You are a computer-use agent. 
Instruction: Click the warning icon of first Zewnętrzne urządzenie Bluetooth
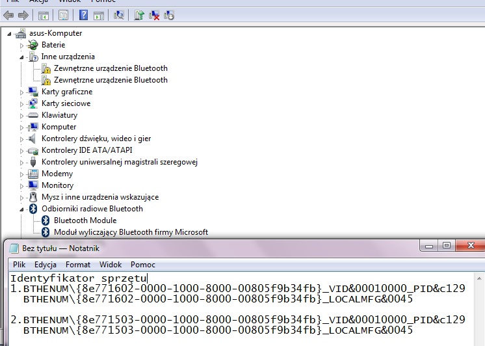(46, 68)
